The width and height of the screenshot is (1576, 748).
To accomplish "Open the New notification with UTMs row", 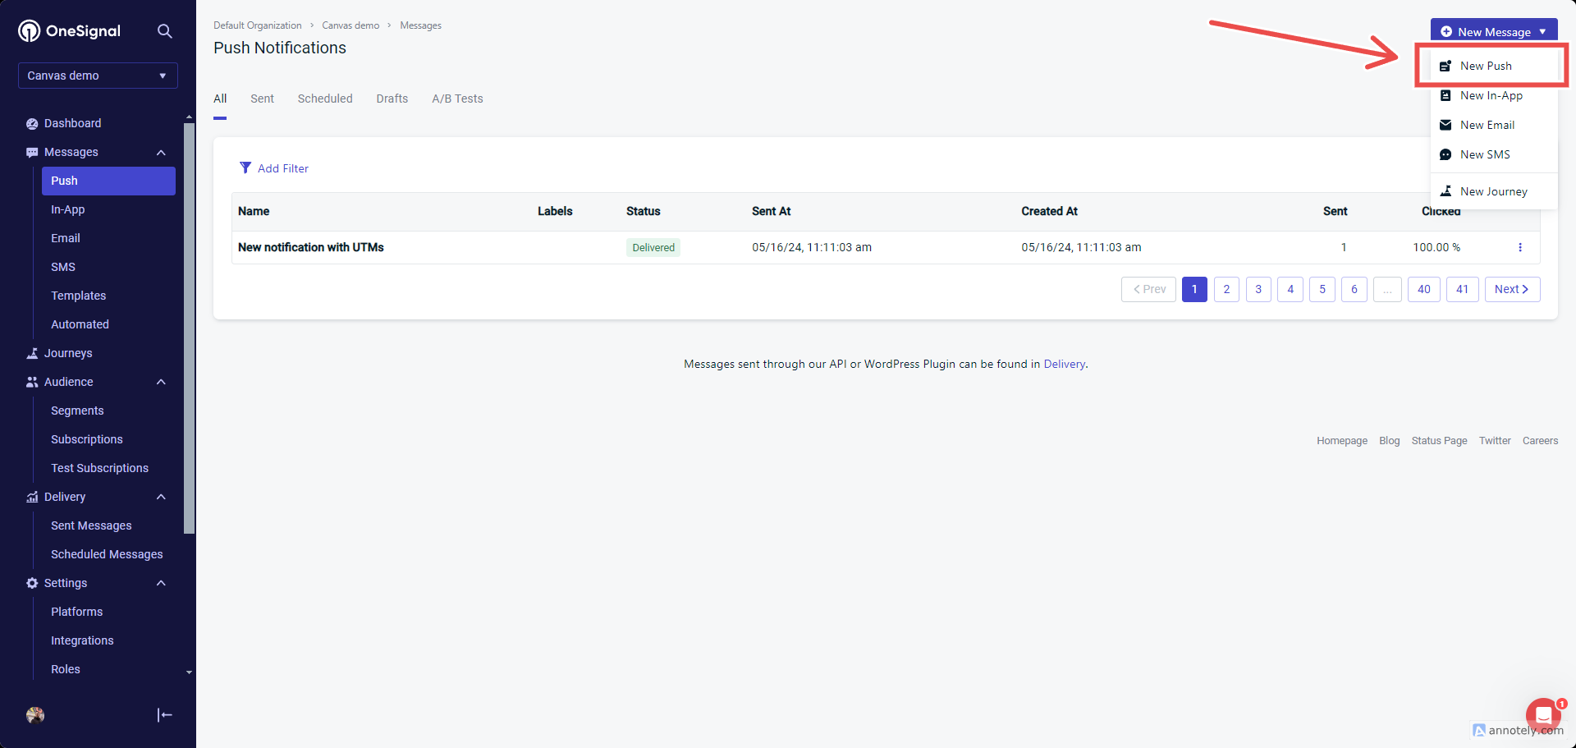I will [886, 247].
